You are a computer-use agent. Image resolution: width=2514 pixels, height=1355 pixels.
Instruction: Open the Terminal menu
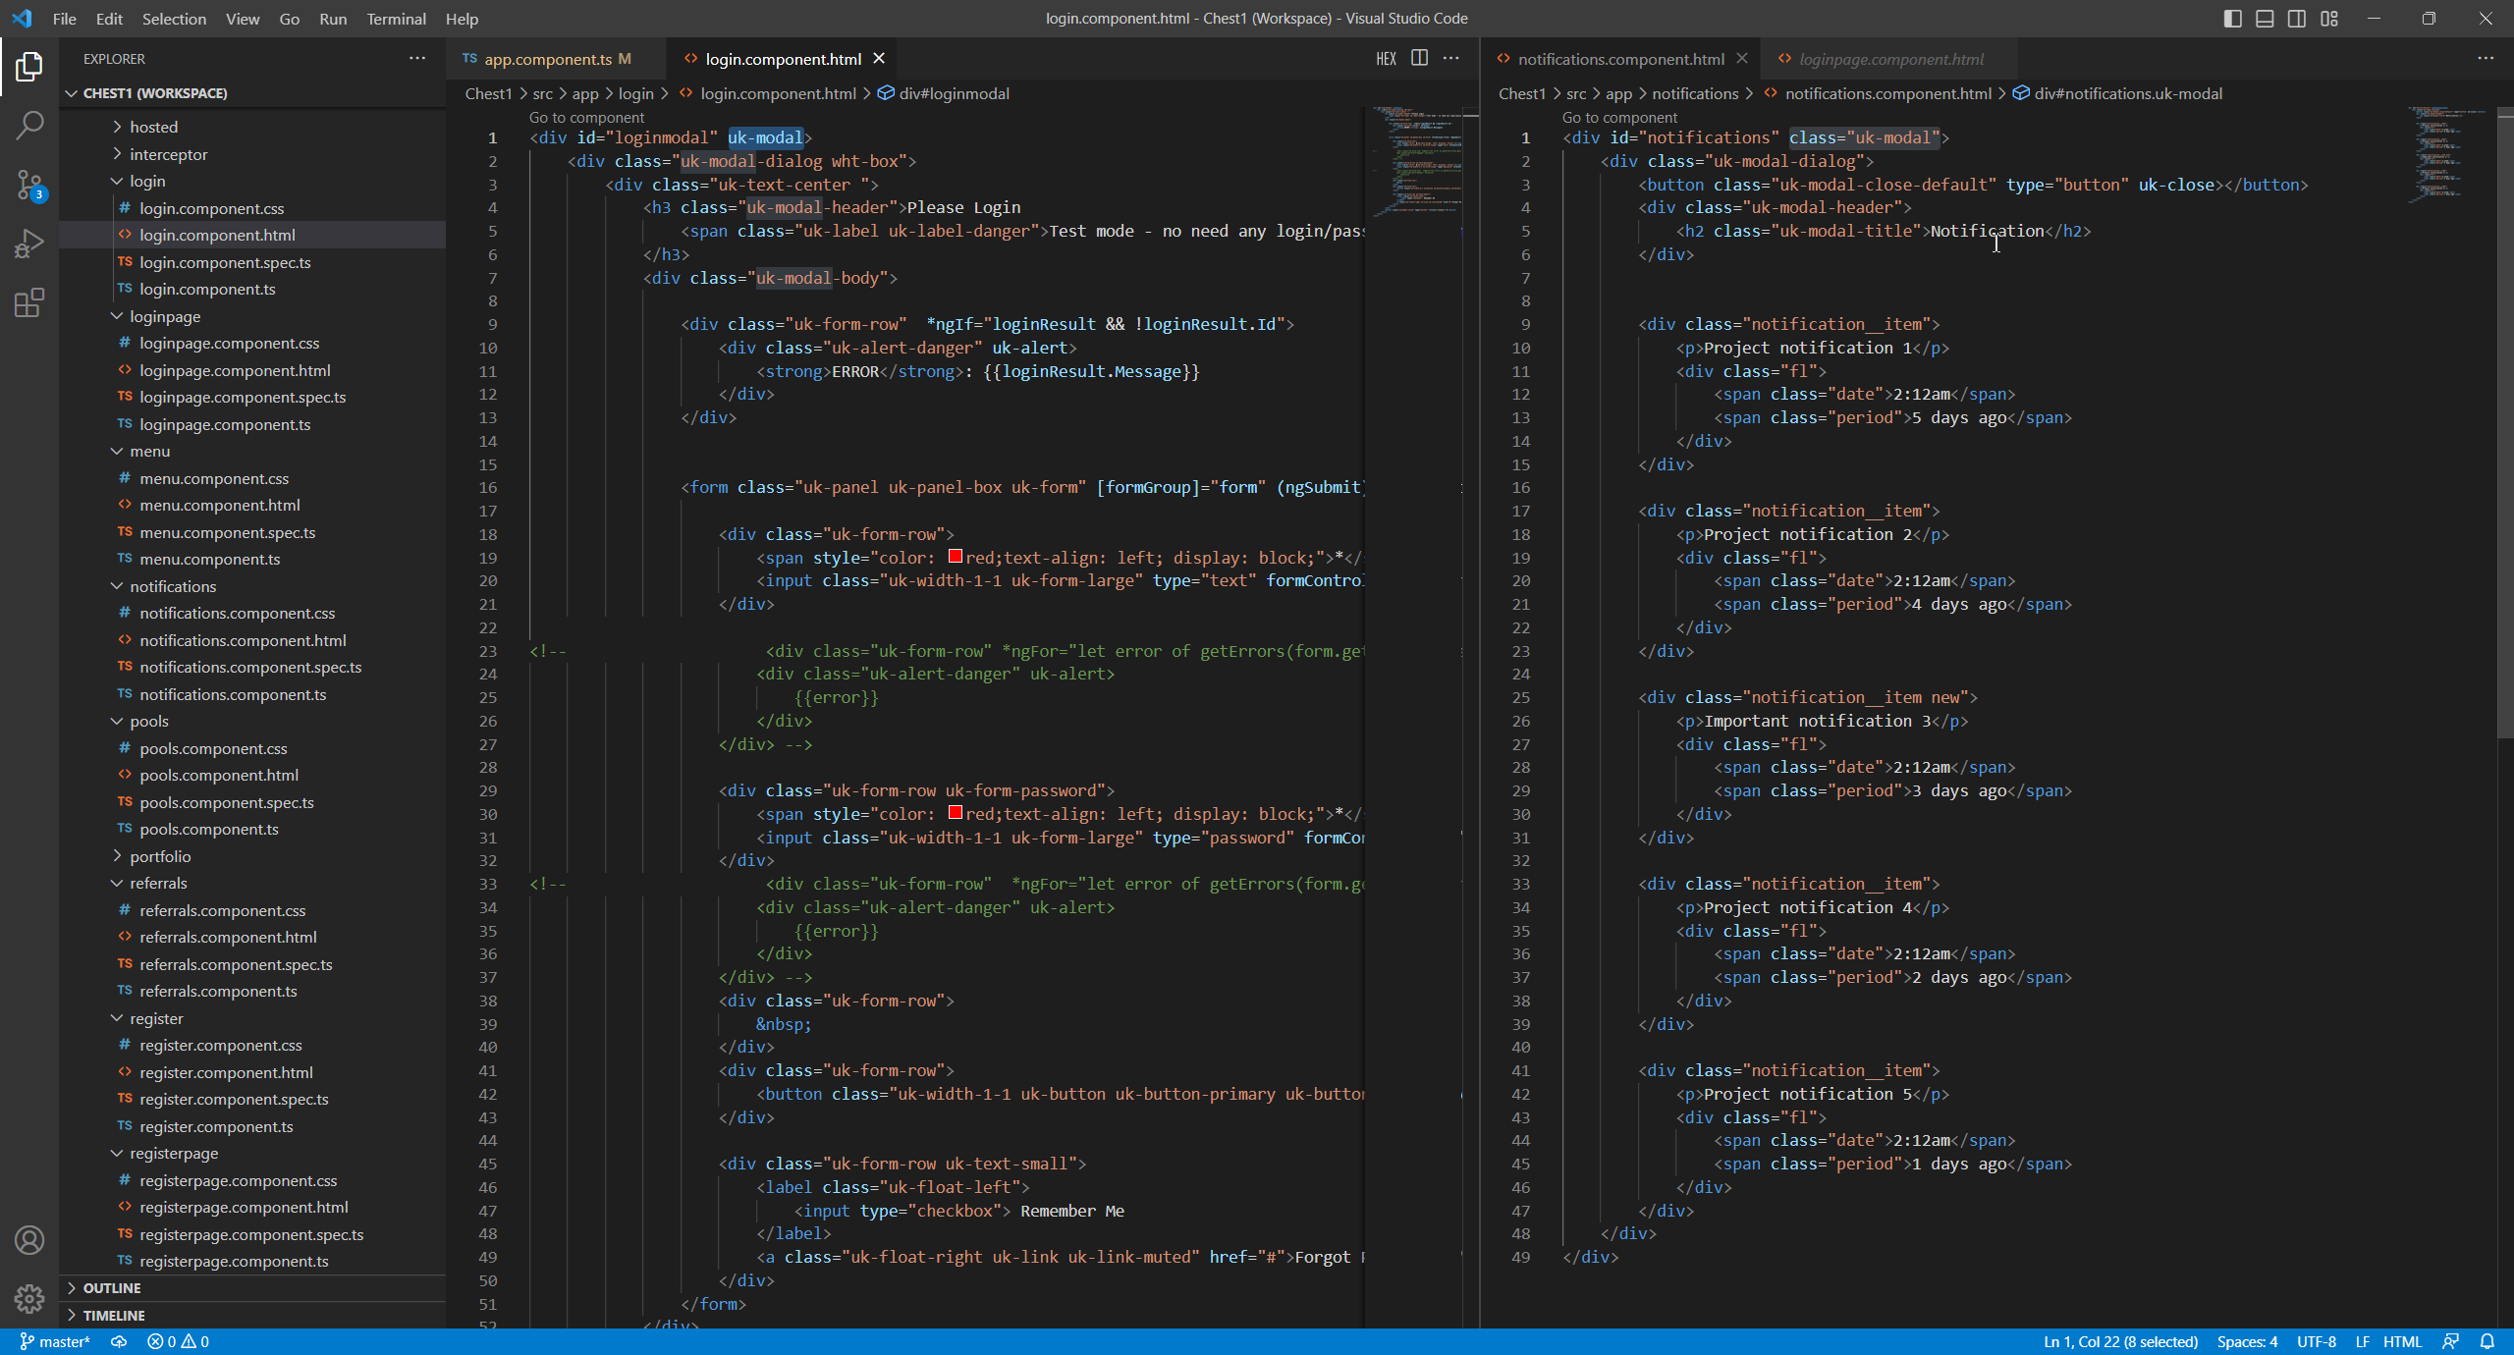[396, 19]
